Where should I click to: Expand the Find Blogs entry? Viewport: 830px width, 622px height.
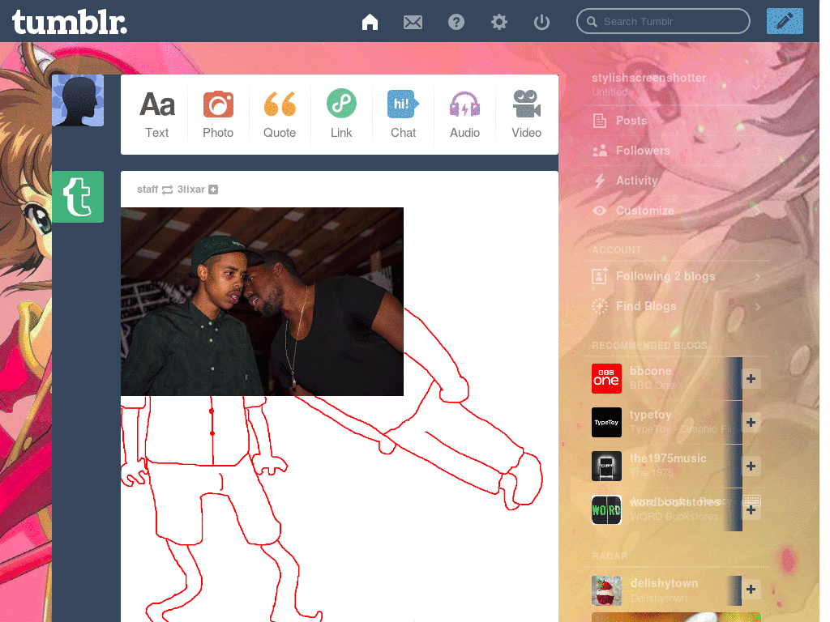pyautogui.click(x=757, y=307)
